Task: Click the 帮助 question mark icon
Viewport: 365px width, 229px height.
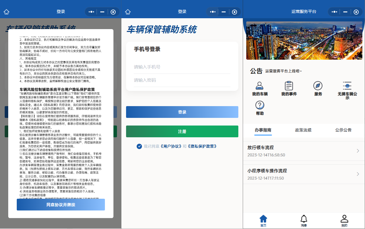Action: tap(259, 105)
